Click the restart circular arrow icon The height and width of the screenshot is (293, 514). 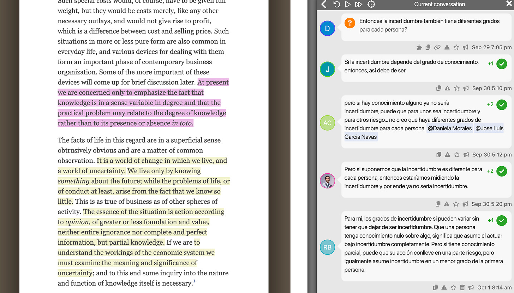click(x=337, y=4)
